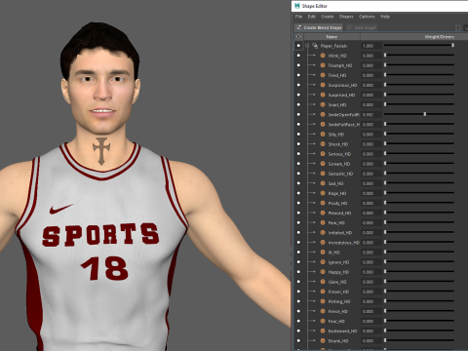The image size is (468, 351).
Task: Click the Triumph_HD target shape icon
Action: pyautogui.click(x=323, y=65)
